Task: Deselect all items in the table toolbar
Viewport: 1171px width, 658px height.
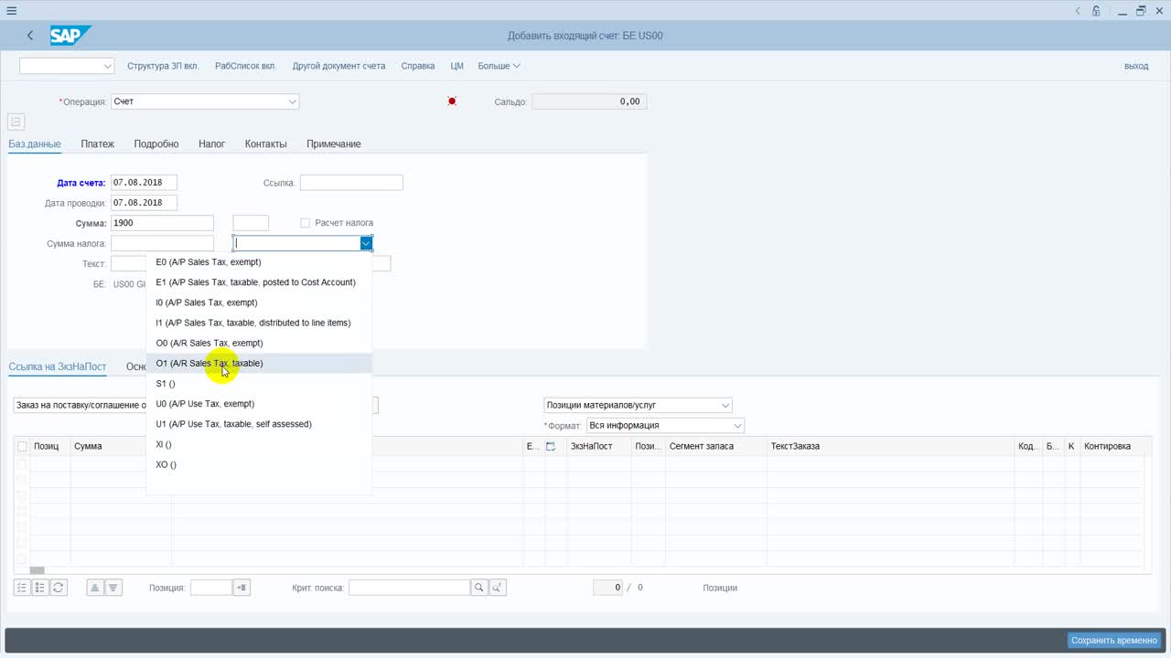Action: coord(40,588)
